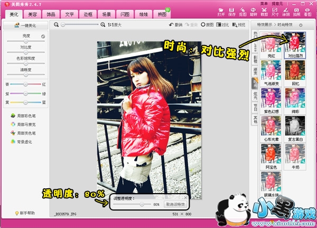Rotate the photo using the 旋转 icon

[253, 12]
